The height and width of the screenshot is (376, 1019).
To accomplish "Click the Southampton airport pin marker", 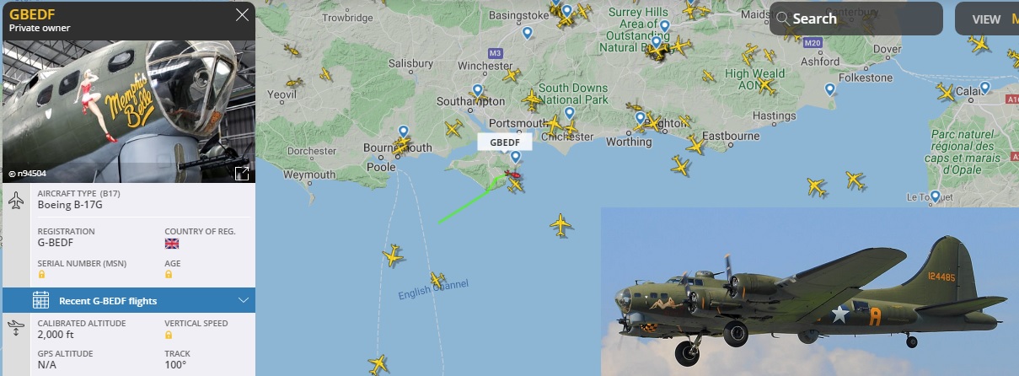I will [478, 90].
